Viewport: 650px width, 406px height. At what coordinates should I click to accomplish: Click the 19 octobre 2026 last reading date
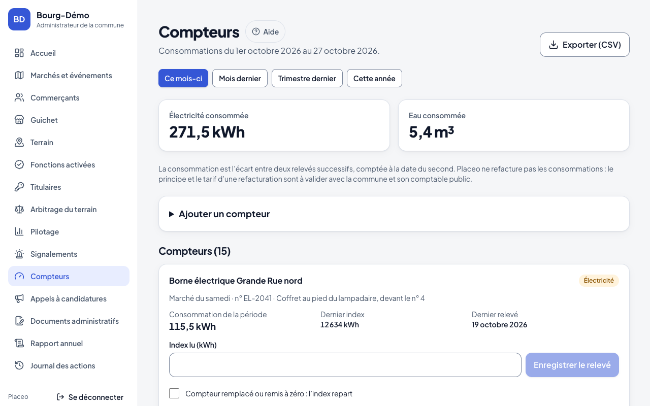click(500, 325)
